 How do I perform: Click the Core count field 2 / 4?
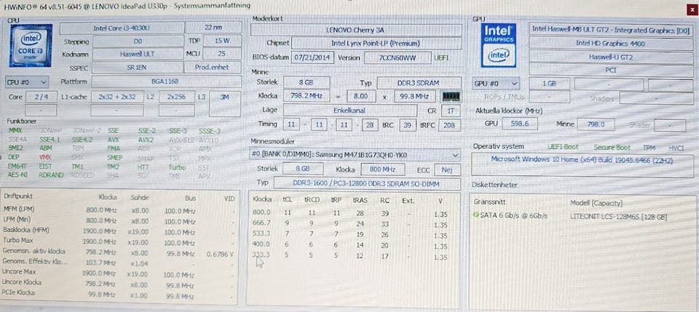click(42, 97)
